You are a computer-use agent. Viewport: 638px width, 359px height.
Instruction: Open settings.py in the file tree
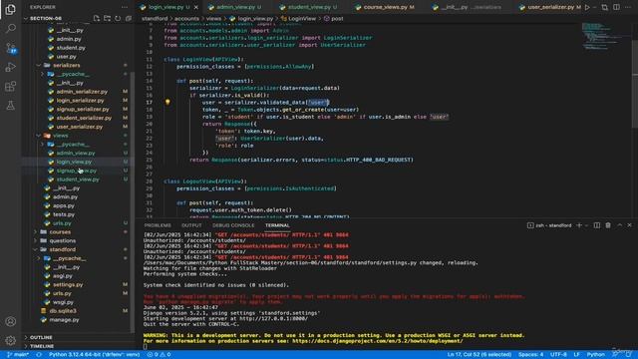click(68, 284)
